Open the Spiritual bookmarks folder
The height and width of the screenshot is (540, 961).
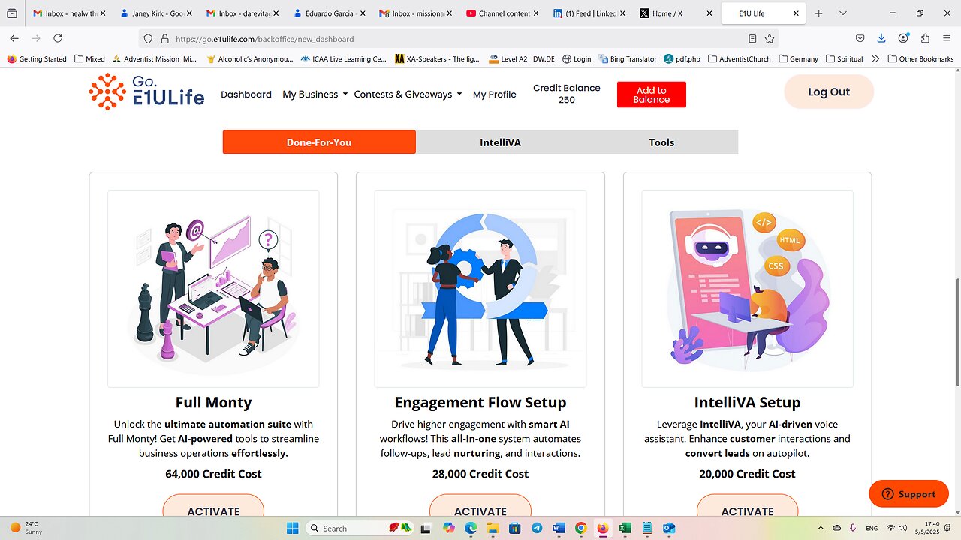pyautogui.click(x=844, y=58)
